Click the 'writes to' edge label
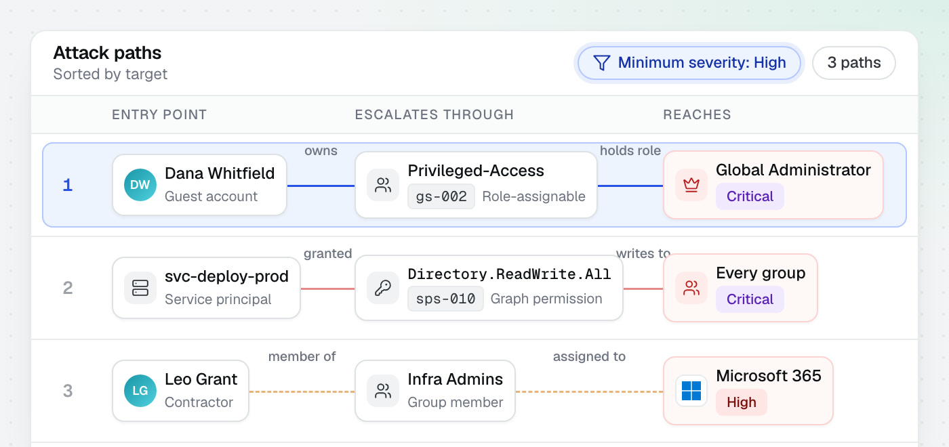949x447 pixels. (643, 254)
